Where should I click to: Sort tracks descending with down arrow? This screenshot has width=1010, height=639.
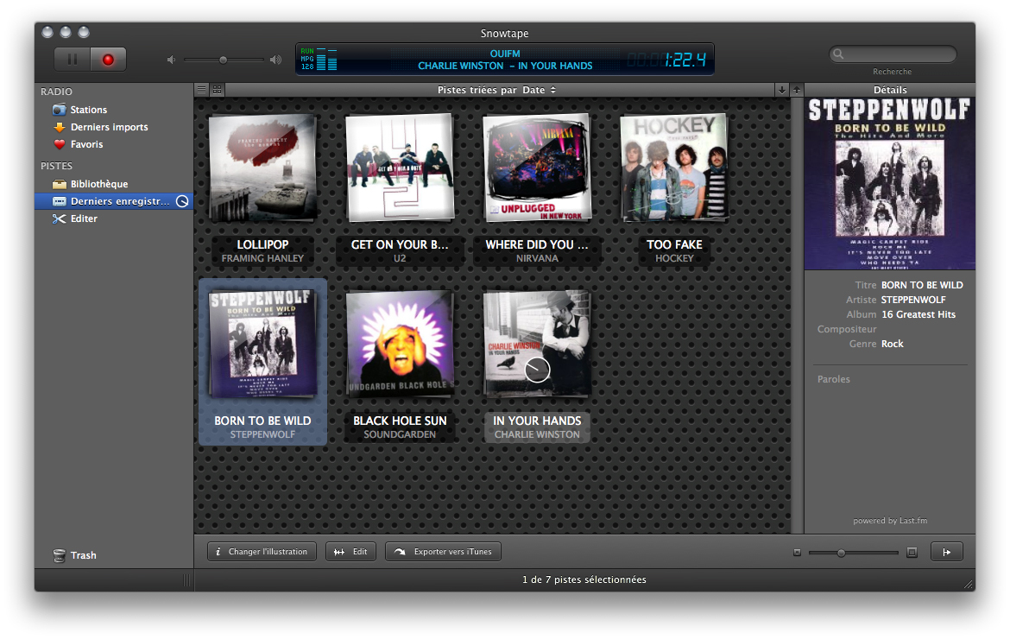coord(782,90)
